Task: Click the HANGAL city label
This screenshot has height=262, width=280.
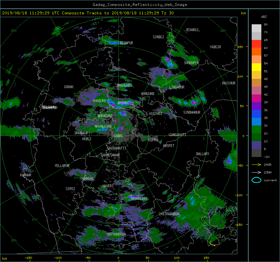Action: pos(88,179)
